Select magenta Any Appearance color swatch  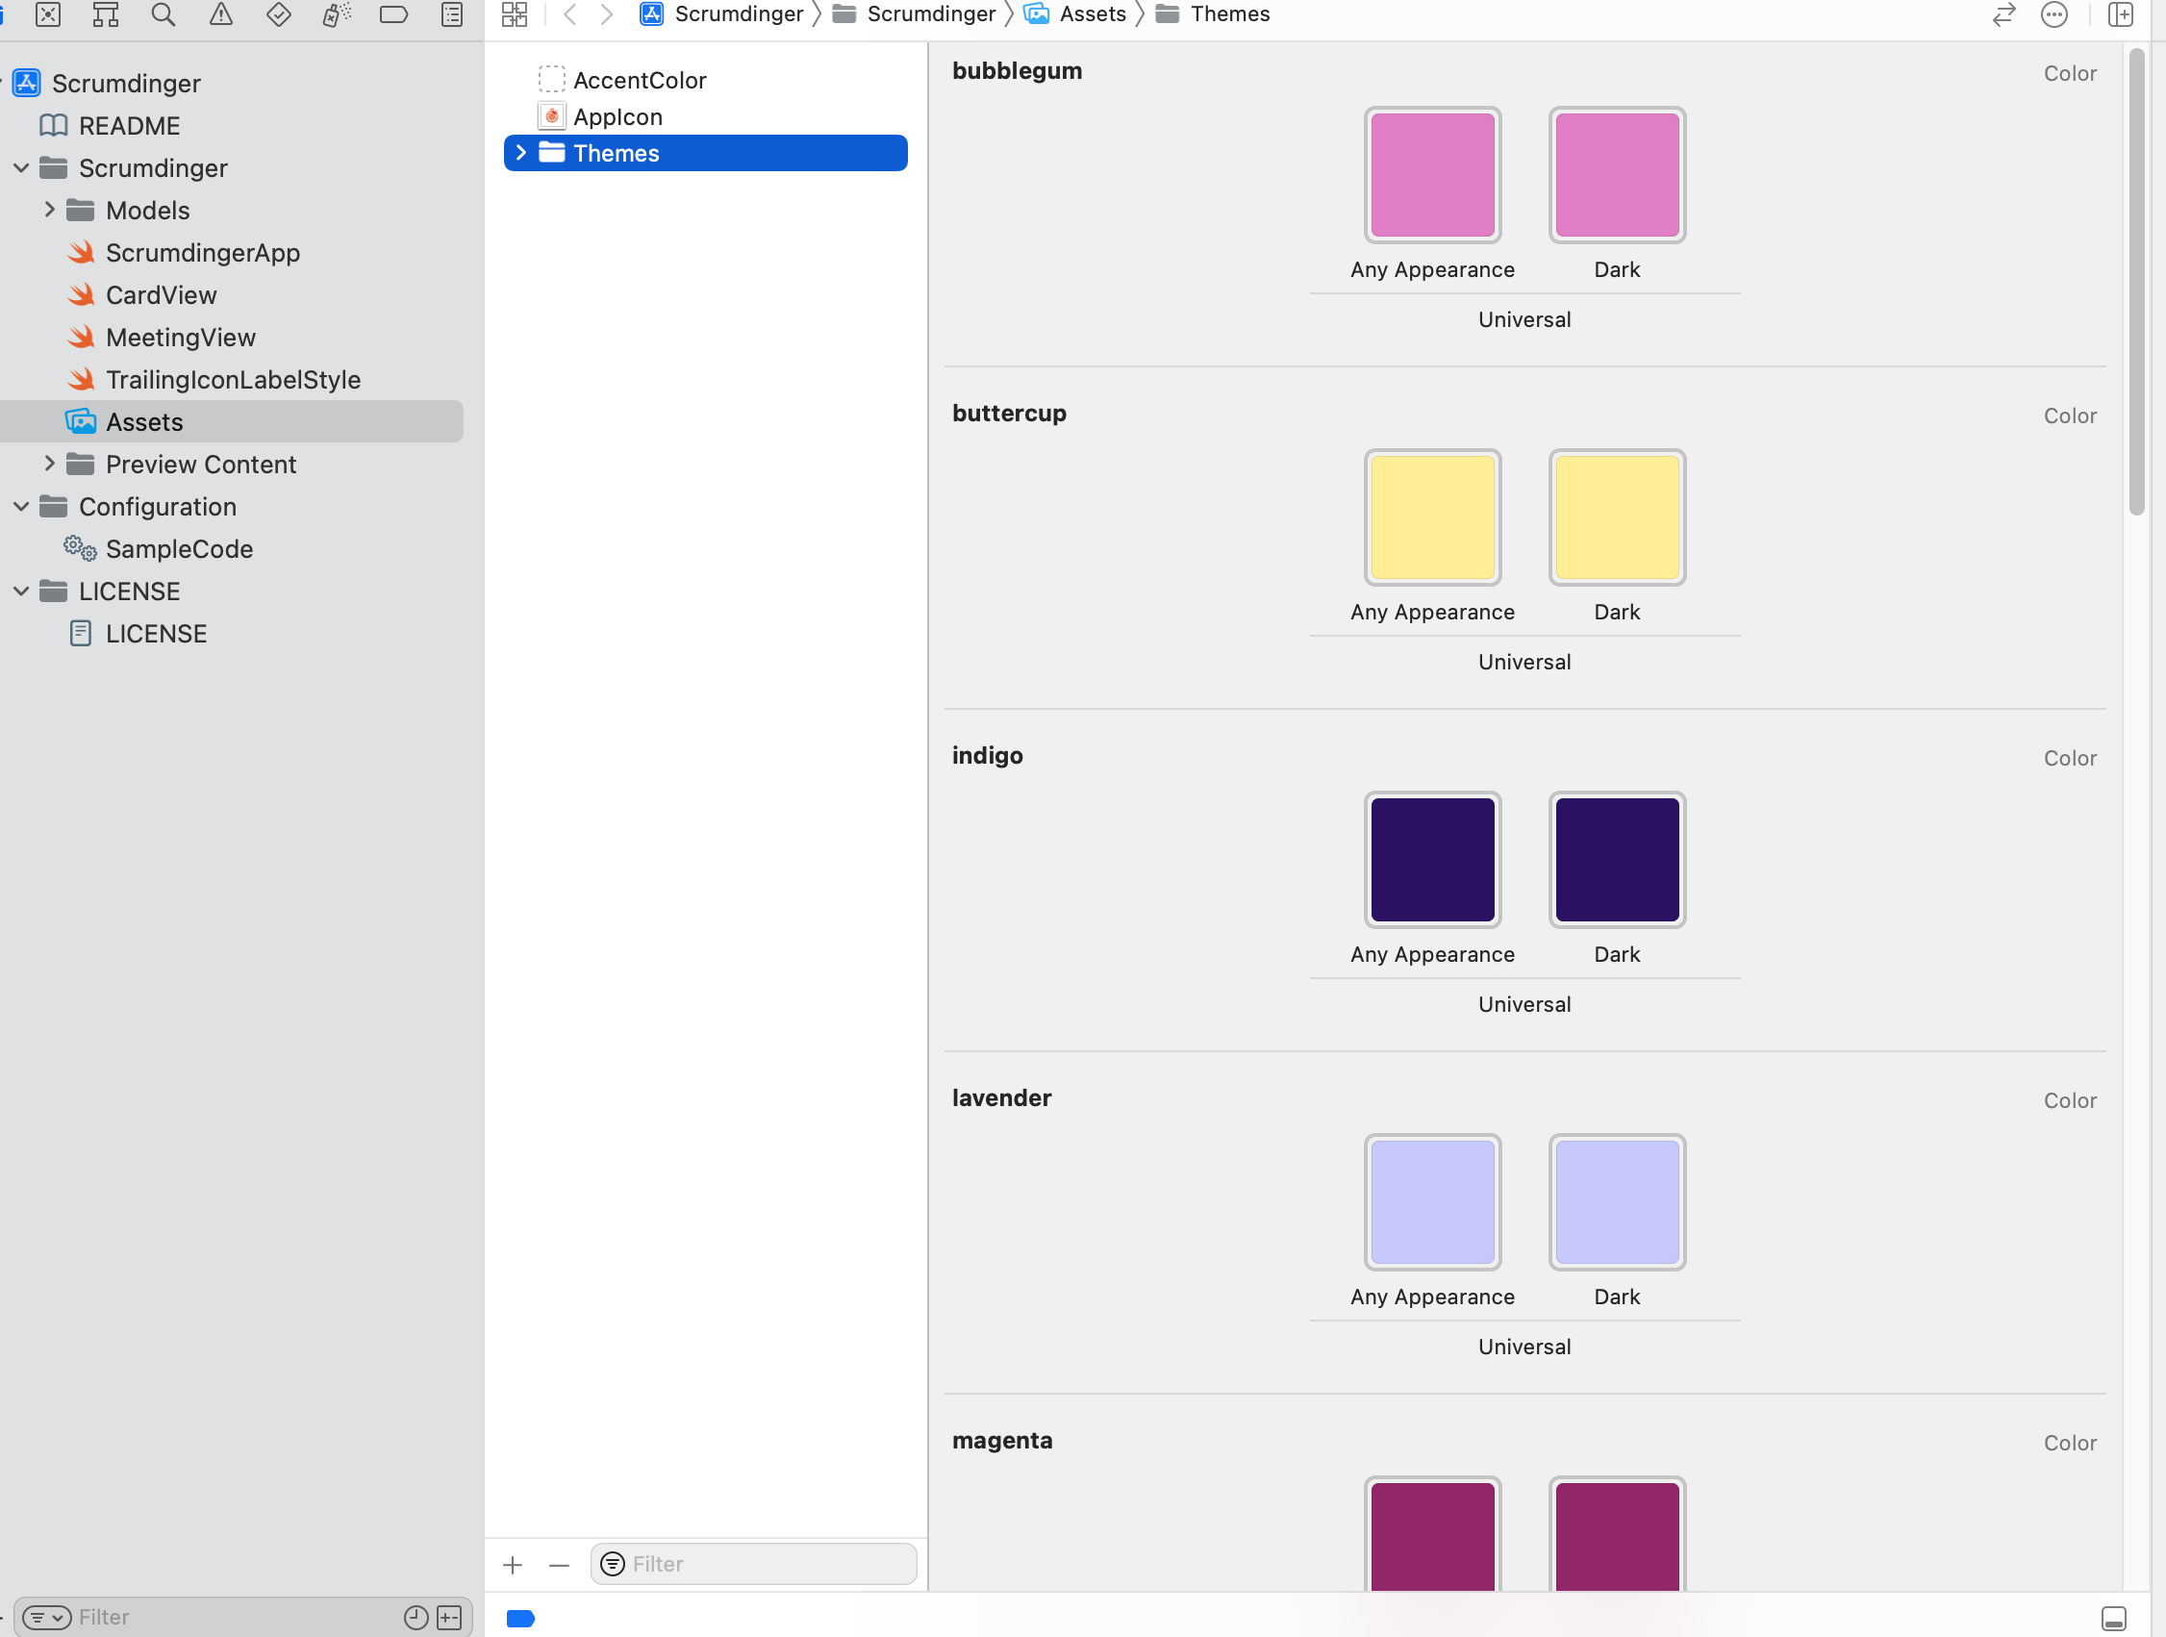tap(1432, 1533)
